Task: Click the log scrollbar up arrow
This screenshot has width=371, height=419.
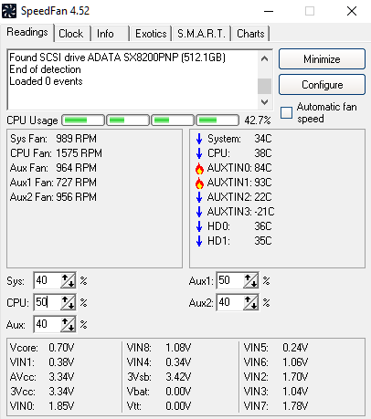Action: [264, 58]
